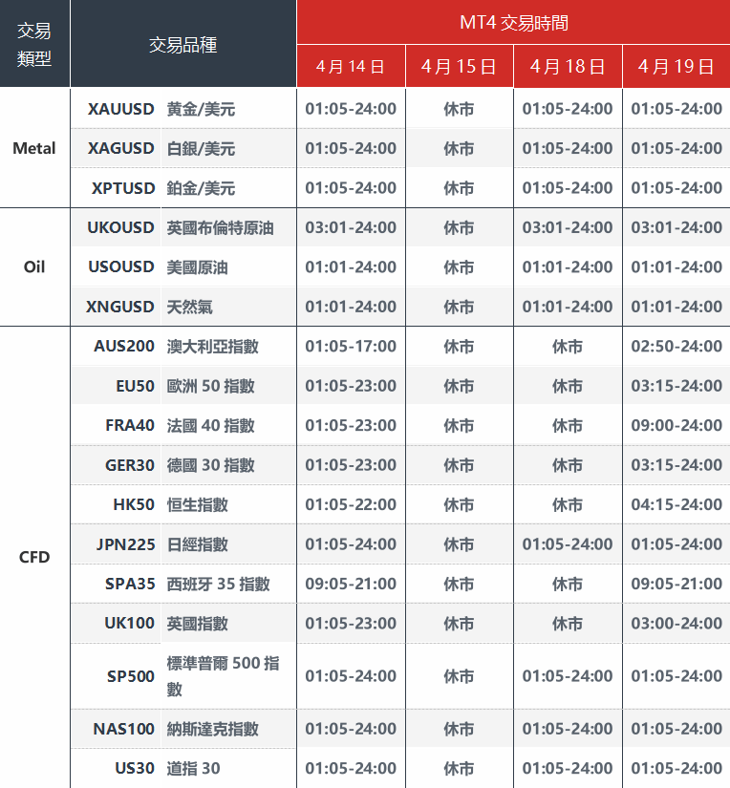Click USOUSD April 18 time 01:01-24:00
The height and width of the screenshot is (788, 730).
click(x=568, y=266)
